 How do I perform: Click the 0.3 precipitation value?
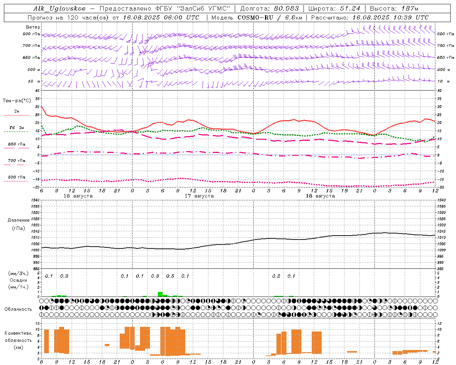click(64, 276)
